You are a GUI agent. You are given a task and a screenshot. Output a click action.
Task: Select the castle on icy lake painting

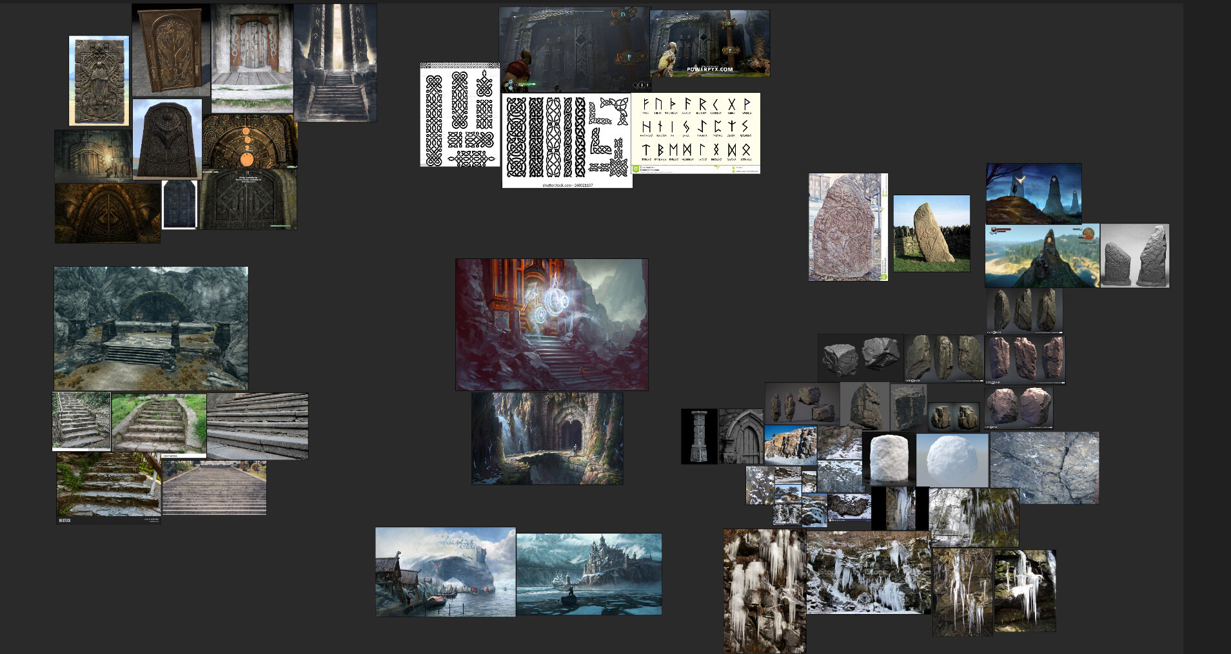(x=589, y=574)
